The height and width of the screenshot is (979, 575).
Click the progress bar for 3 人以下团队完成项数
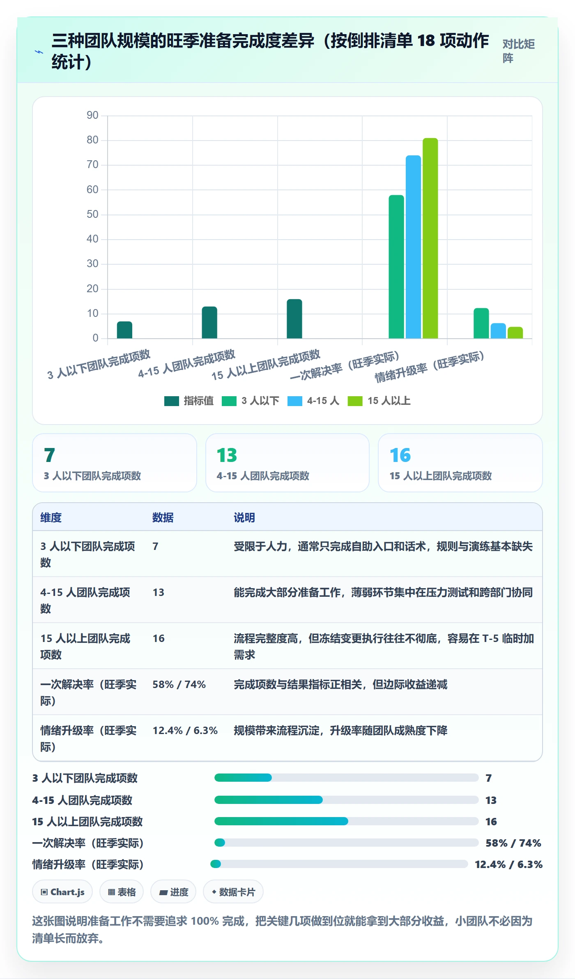[x=347, y=778]
